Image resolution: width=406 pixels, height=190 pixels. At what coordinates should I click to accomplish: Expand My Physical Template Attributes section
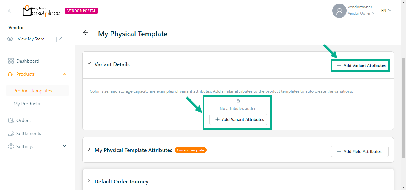pyautogui.click(x=89, y=149)
